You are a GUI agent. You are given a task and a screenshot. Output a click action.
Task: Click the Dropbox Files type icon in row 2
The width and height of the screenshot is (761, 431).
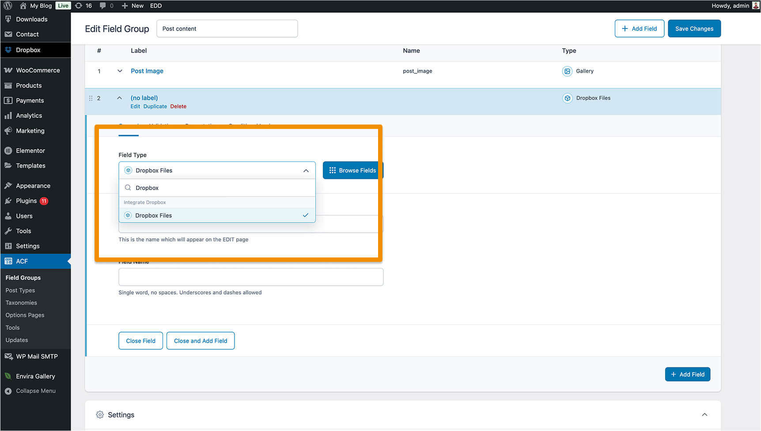(x=567, y=98)
